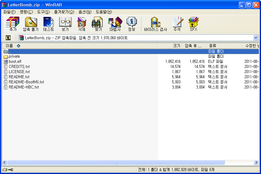The width and height of the screenshot is (261, 174).
Task: Go up one folder level button
Action: (x=8, y=38)
